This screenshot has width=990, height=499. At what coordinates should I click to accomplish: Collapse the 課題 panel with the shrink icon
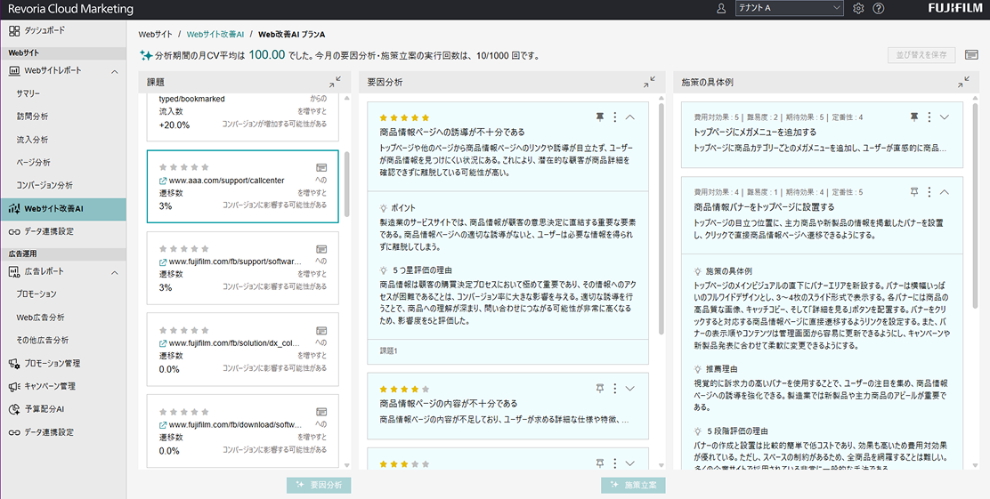click(x=334, y=82)
